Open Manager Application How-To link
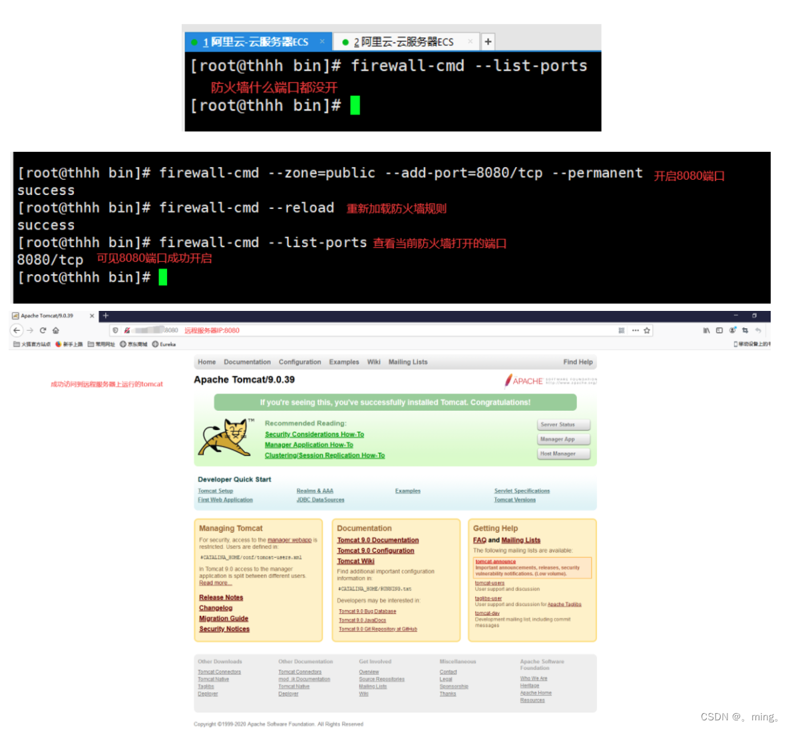Image resolution: width=788 pixels, height=729 pixels. (309, 445)
